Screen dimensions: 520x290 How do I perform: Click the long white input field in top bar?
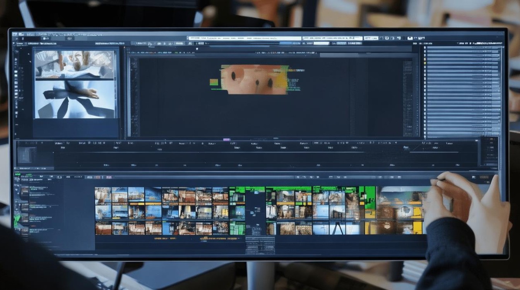[244, 39]
